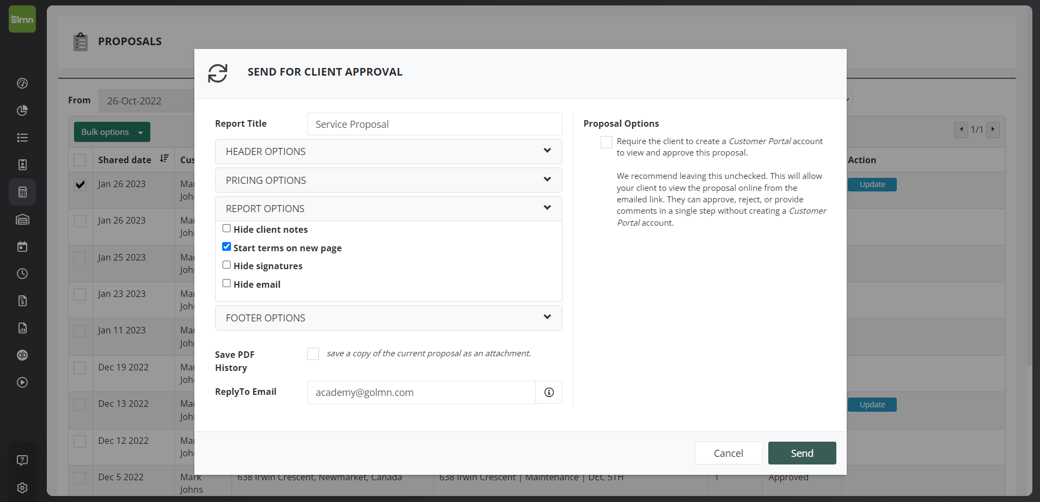Open the From date picker

click(147, 101)
